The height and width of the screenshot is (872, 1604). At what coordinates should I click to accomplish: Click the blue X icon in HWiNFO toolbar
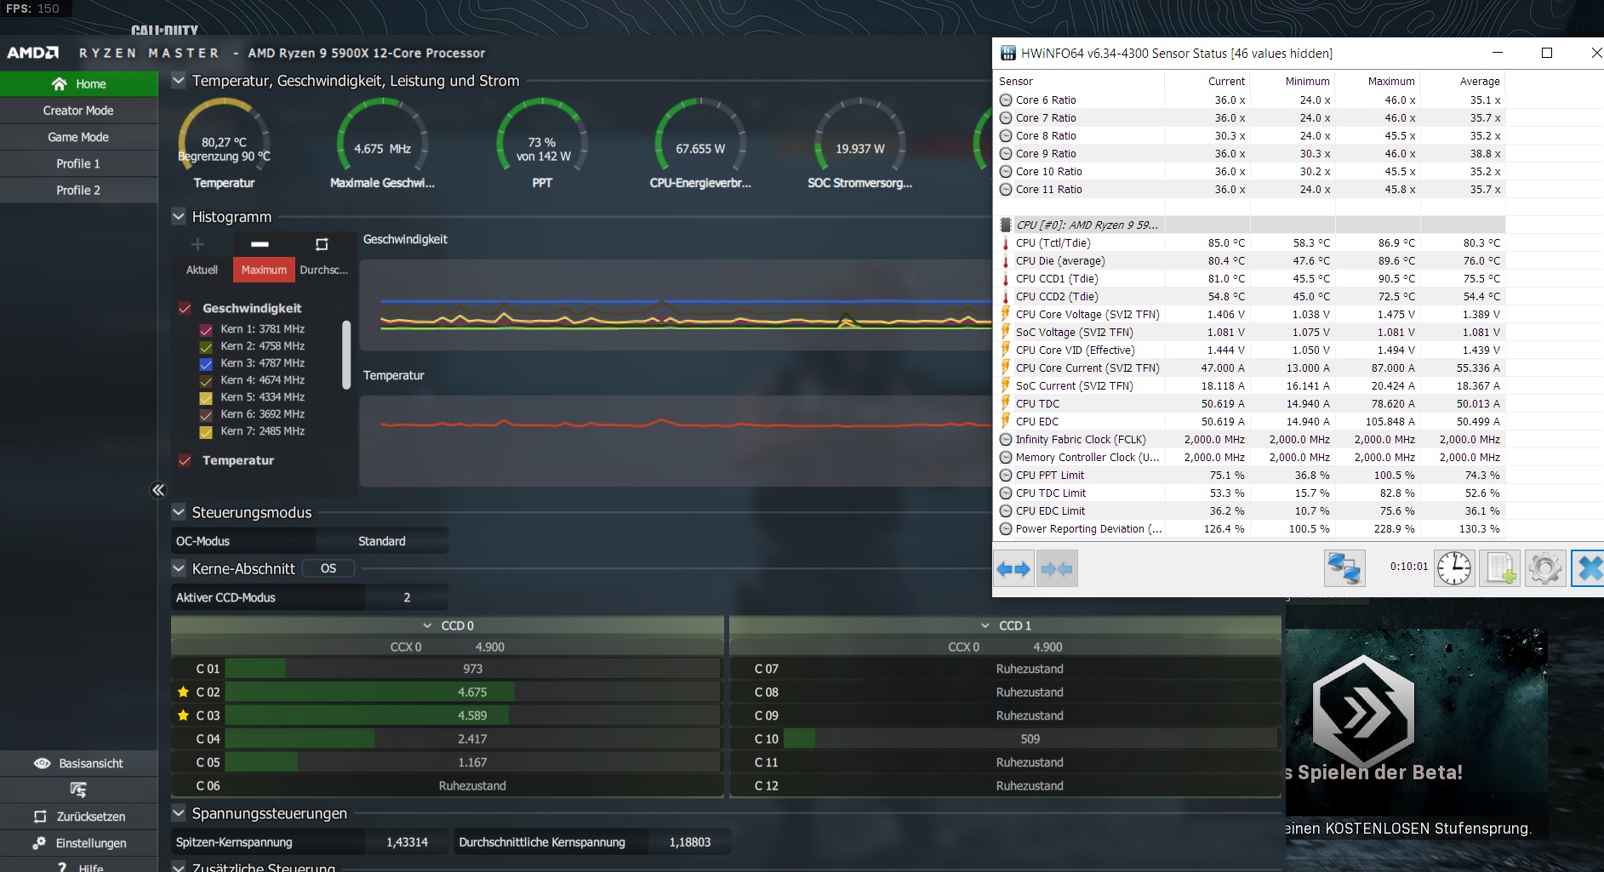(x=1589, y=568)
